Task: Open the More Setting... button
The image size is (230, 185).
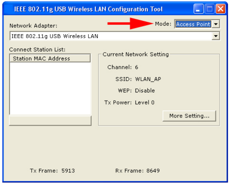Action: pos(189,116)
